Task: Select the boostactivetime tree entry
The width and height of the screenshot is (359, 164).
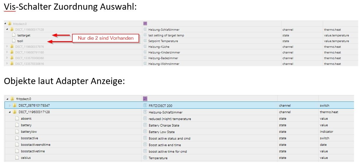Action: tap(33, 151)
